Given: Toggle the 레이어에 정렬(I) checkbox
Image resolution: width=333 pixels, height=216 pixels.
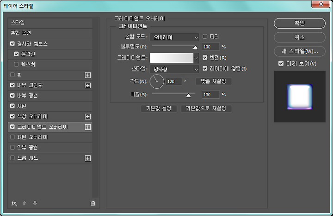Looking at the screenshot, I should [x=205, y=68].
